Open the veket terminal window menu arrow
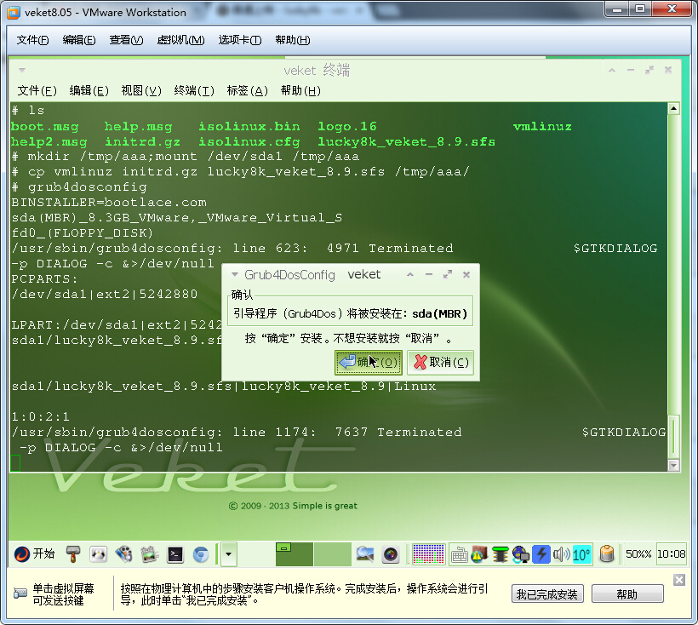Viewport: 698px width, 625px height. coord(22,70)
